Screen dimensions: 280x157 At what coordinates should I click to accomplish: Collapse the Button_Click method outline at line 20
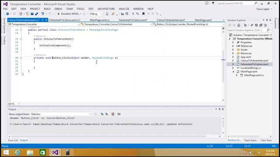tap(21, 58)
